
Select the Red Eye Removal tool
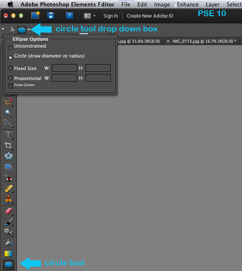click(x=8, y=178)
